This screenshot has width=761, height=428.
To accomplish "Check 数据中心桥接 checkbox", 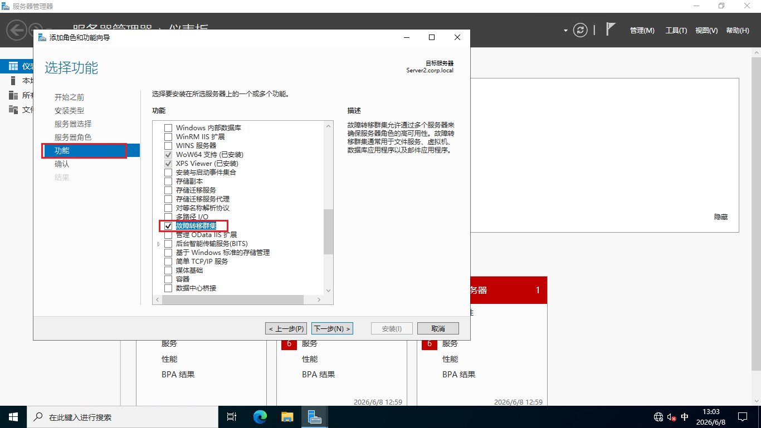I will click(168, 288).
